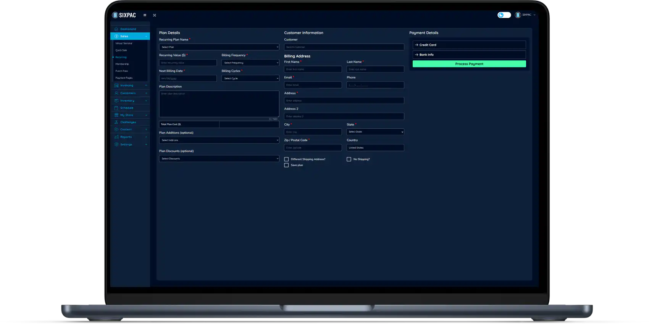Enable the No Shipping checkbox
The image size is (649, 324).
point(349,159)
